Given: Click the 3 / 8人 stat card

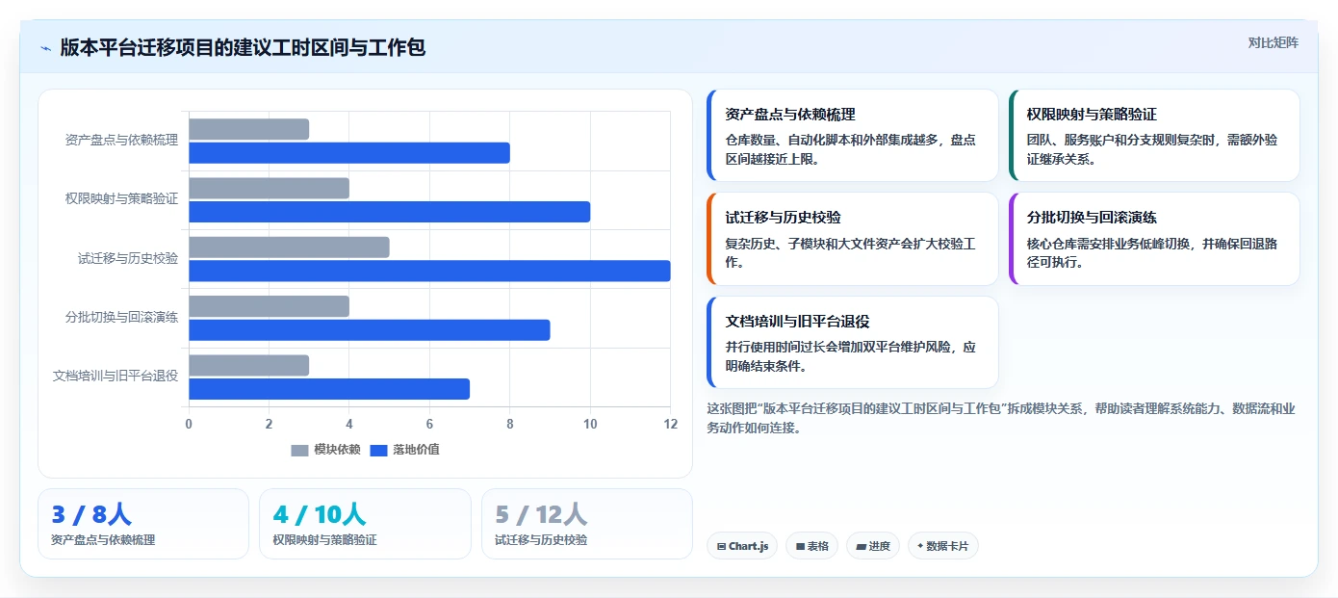Looking at the screenshot, I should [x=143, y=524].
